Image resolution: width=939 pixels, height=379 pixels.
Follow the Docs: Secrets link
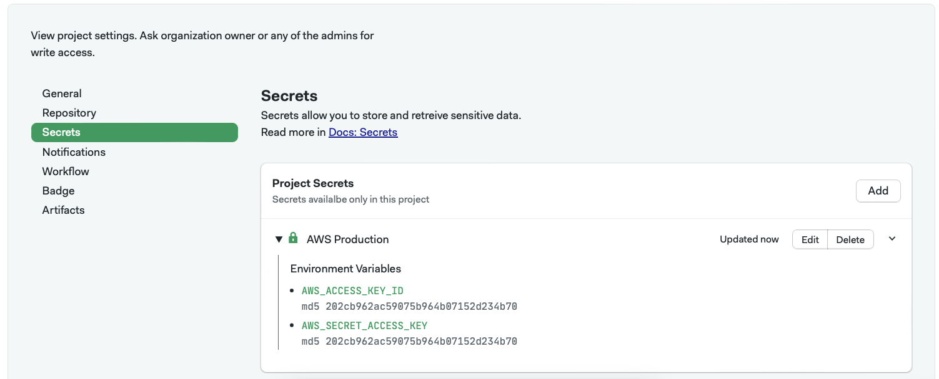pyautogui.click(x=363, y=132)
